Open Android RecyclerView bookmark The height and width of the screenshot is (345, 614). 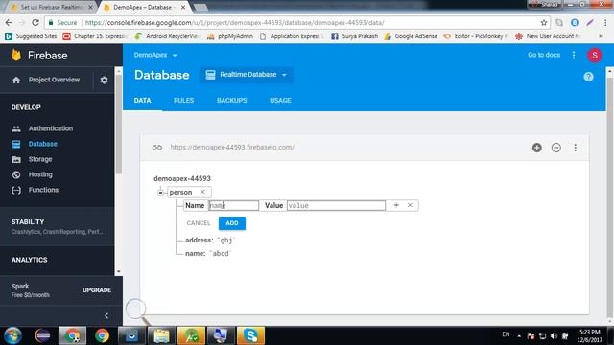pyautogui.click(x=167, y=36)
